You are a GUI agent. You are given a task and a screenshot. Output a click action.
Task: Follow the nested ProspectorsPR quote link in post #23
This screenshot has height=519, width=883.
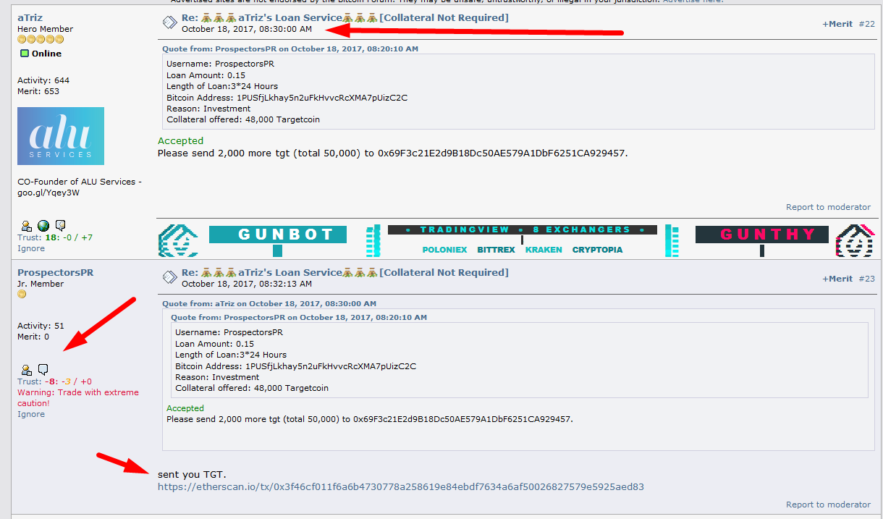(x=299, y=318)
